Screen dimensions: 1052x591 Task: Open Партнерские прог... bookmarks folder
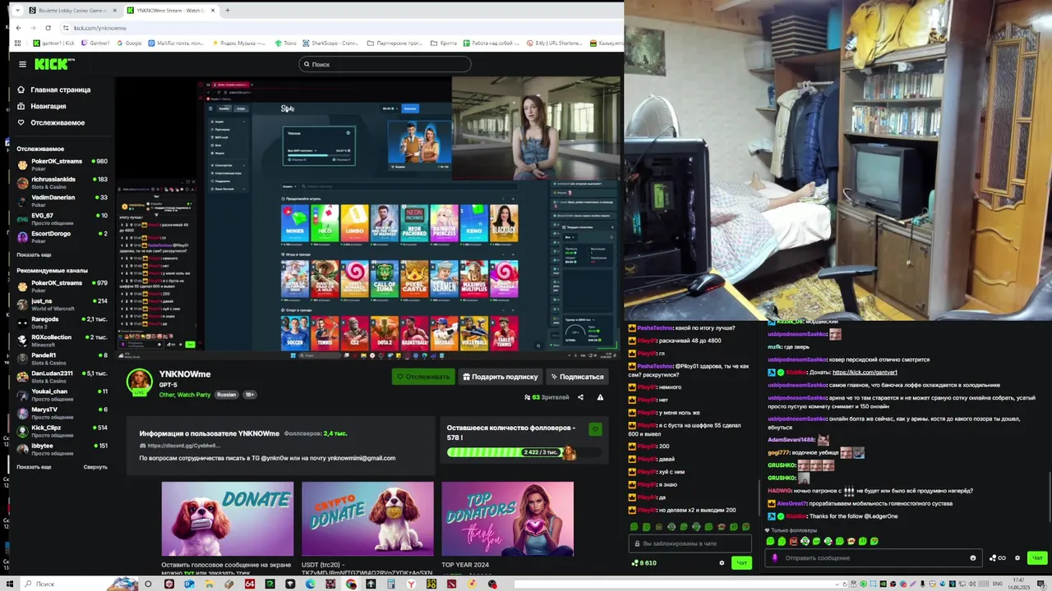[x=394, y=43]
